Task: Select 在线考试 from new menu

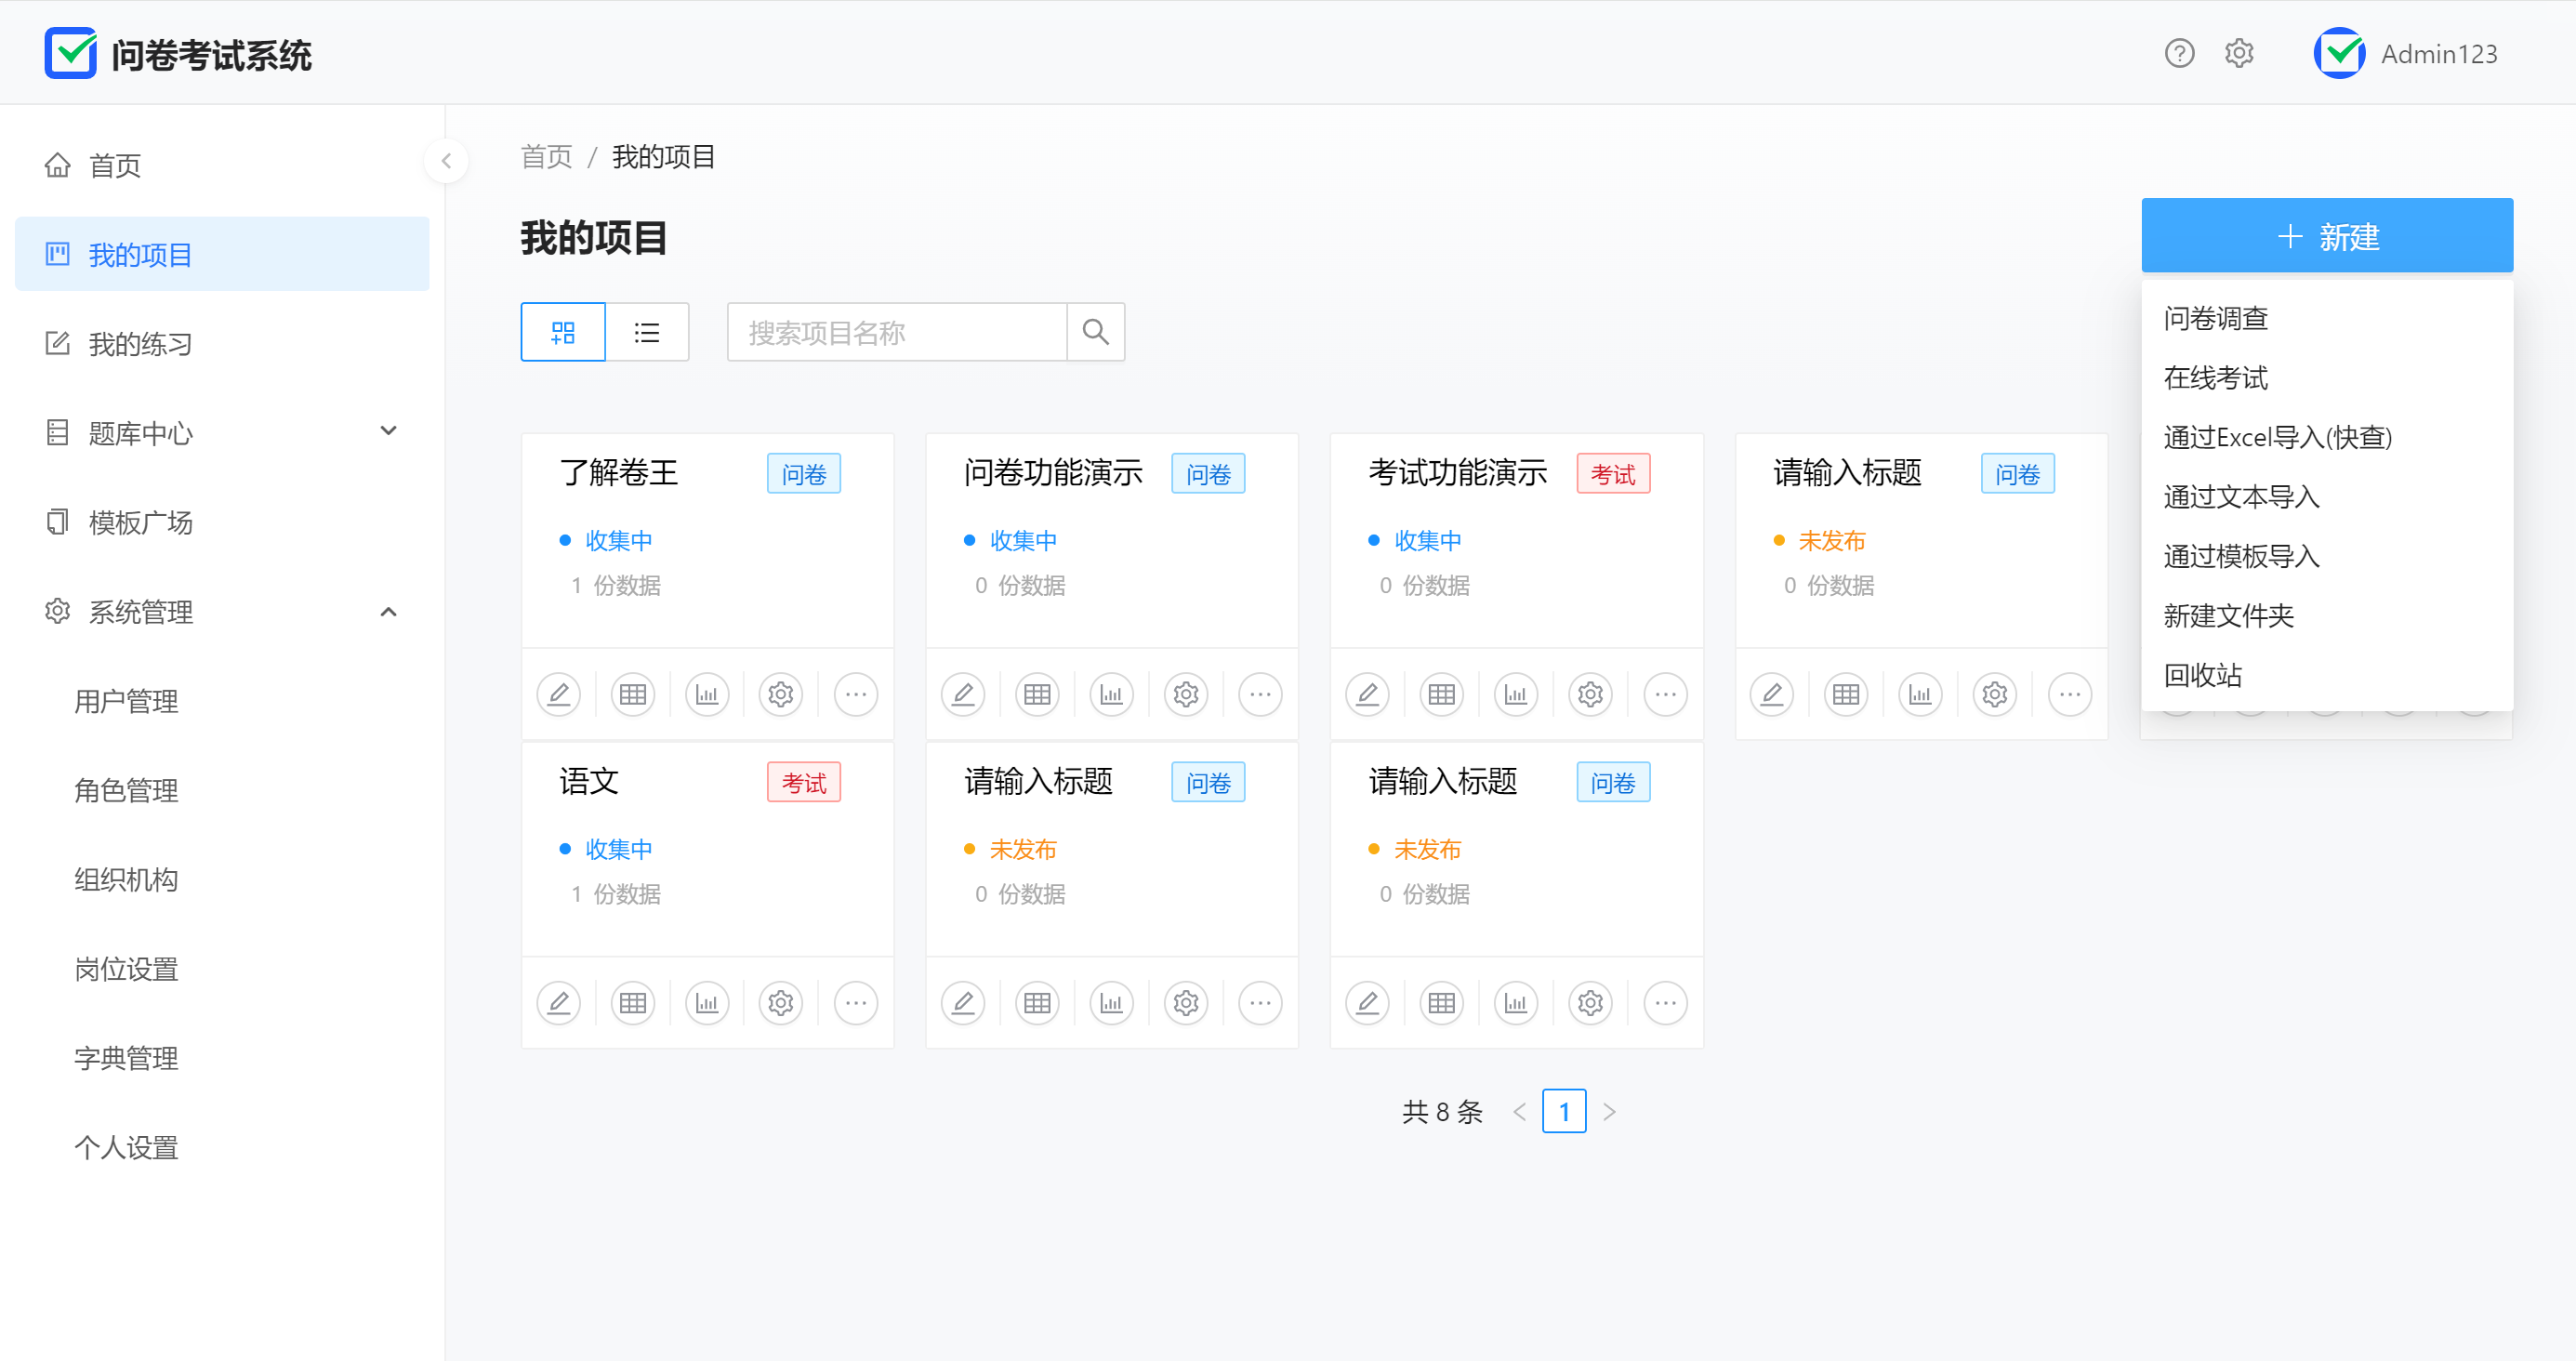Action: [x=2327, y=378]
